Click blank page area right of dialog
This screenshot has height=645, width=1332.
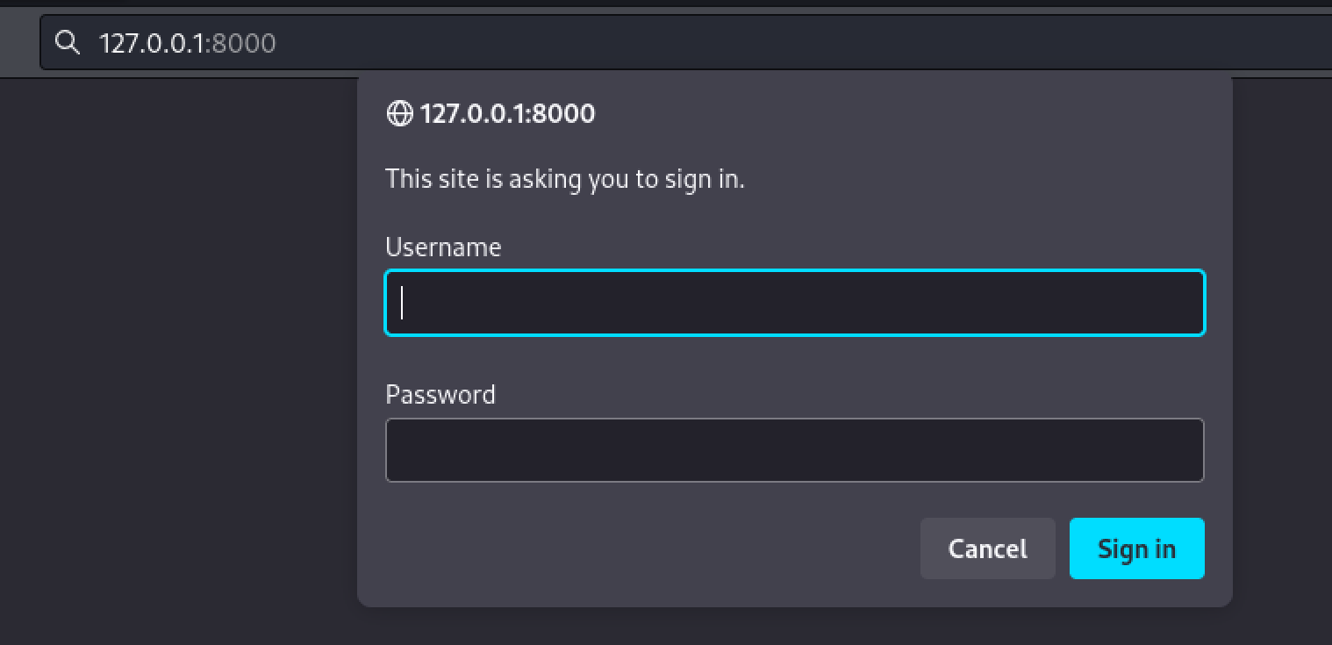pos(1283,351)
